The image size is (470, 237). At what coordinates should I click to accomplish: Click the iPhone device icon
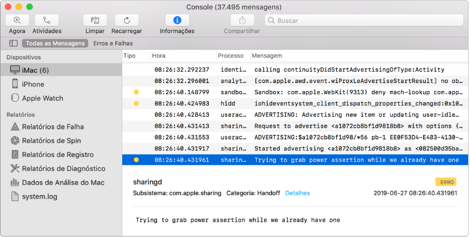click(x=15, y=84)
